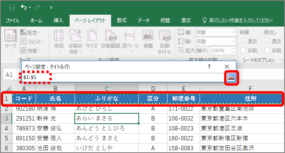
Task: Open the フォント theme fonts menu
Action: pos(32,42)
